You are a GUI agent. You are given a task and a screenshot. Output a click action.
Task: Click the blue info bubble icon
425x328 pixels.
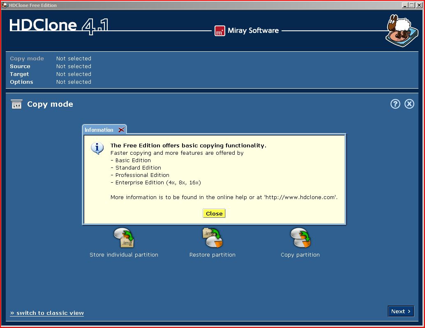pyautogui.click(x=97, y=148)
